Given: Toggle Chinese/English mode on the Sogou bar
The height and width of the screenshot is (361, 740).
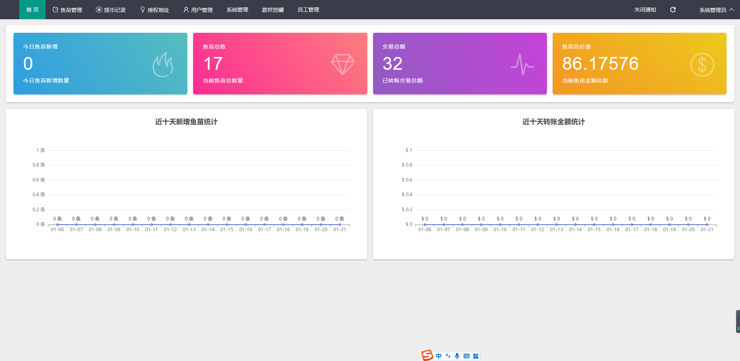Looking at the screenshot, I should pyautogui.click(x=438, y=356).
